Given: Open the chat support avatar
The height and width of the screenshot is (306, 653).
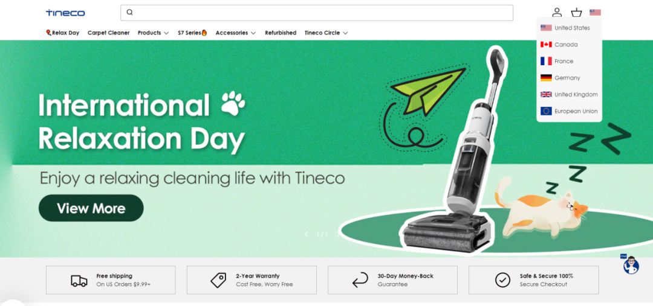Looking at the screenshot, I should pyautogui.click(x=631, y=265).
